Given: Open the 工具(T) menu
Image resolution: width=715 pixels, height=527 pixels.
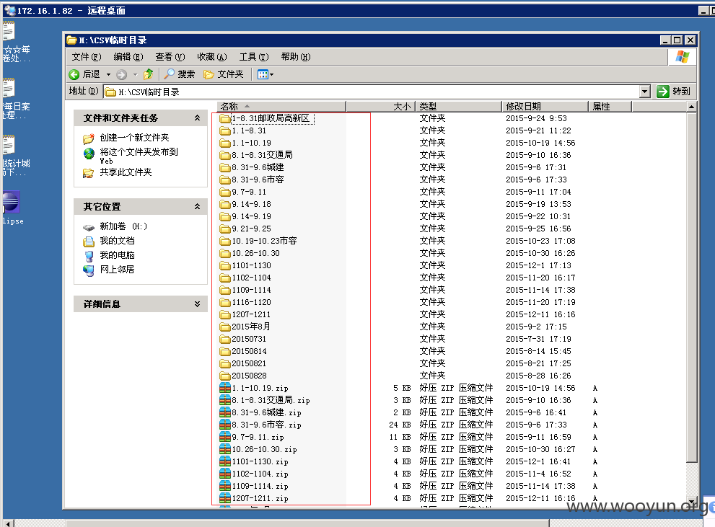Looking at the screenshot, I should (x=254, y=57).
